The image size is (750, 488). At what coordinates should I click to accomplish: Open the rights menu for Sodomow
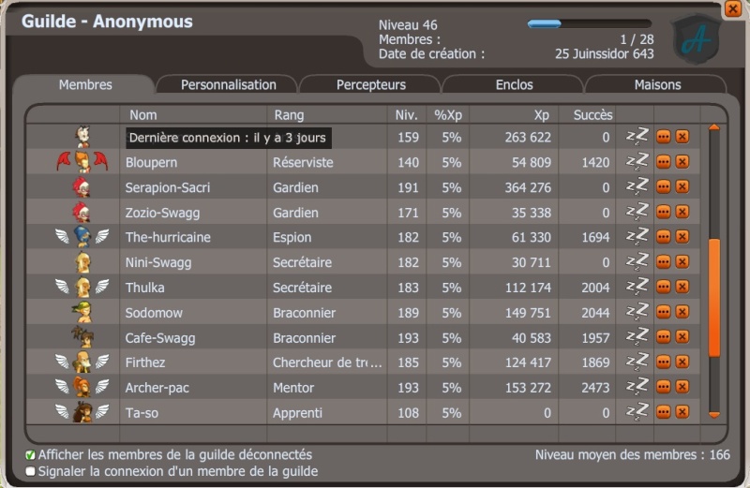pyautogui.click(x=664, y=312)
